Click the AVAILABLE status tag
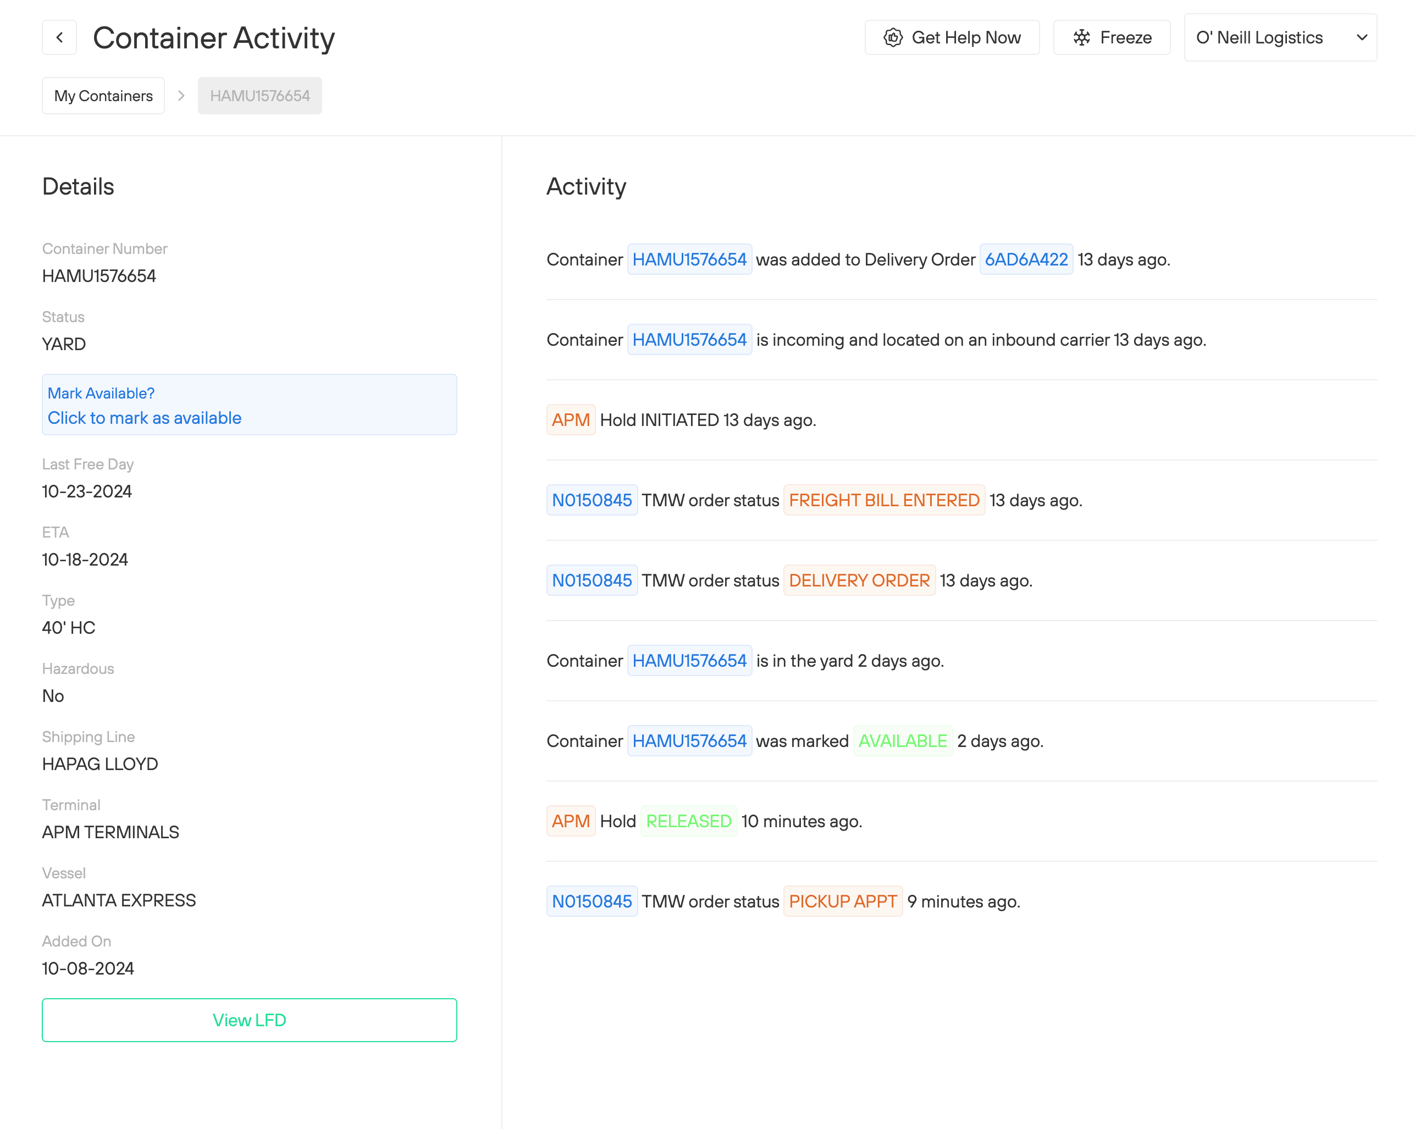1415x1129 pixels. coord(903,740)
